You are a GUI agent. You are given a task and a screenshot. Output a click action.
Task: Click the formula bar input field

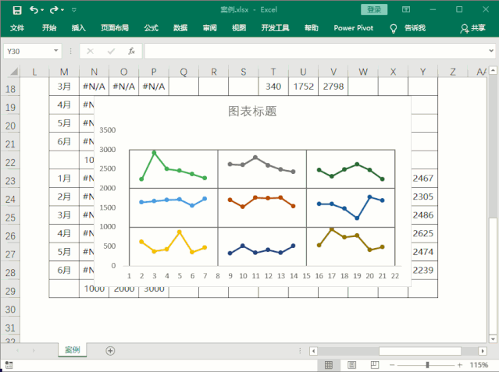[312, 51]
